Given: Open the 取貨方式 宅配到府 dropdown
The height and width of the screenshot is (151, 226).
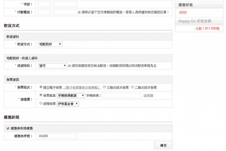Looking at the screenshot, I should click(50, 44).
